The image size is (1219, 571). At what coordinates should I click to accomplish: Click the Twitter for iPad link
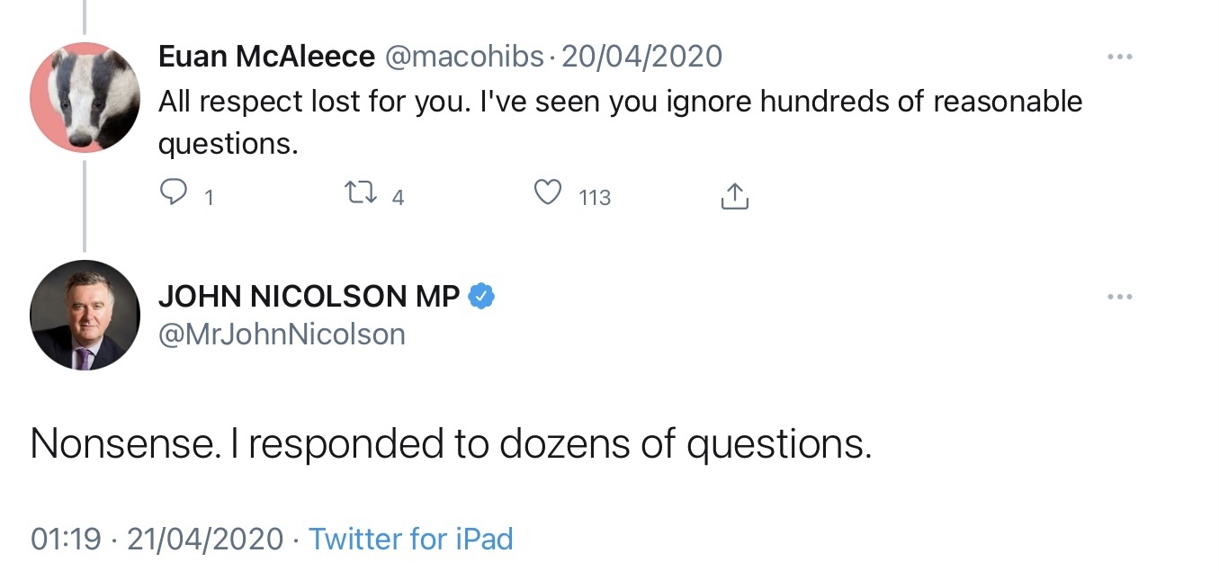point(410,539)
